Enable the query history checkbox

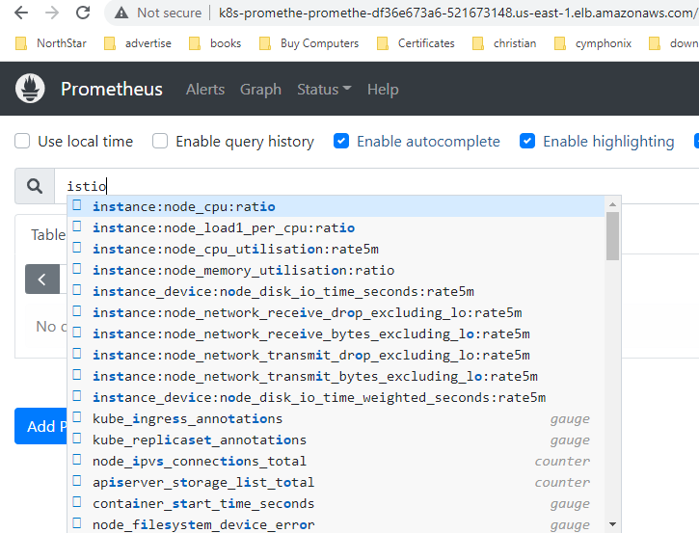(x=160, y=141)
